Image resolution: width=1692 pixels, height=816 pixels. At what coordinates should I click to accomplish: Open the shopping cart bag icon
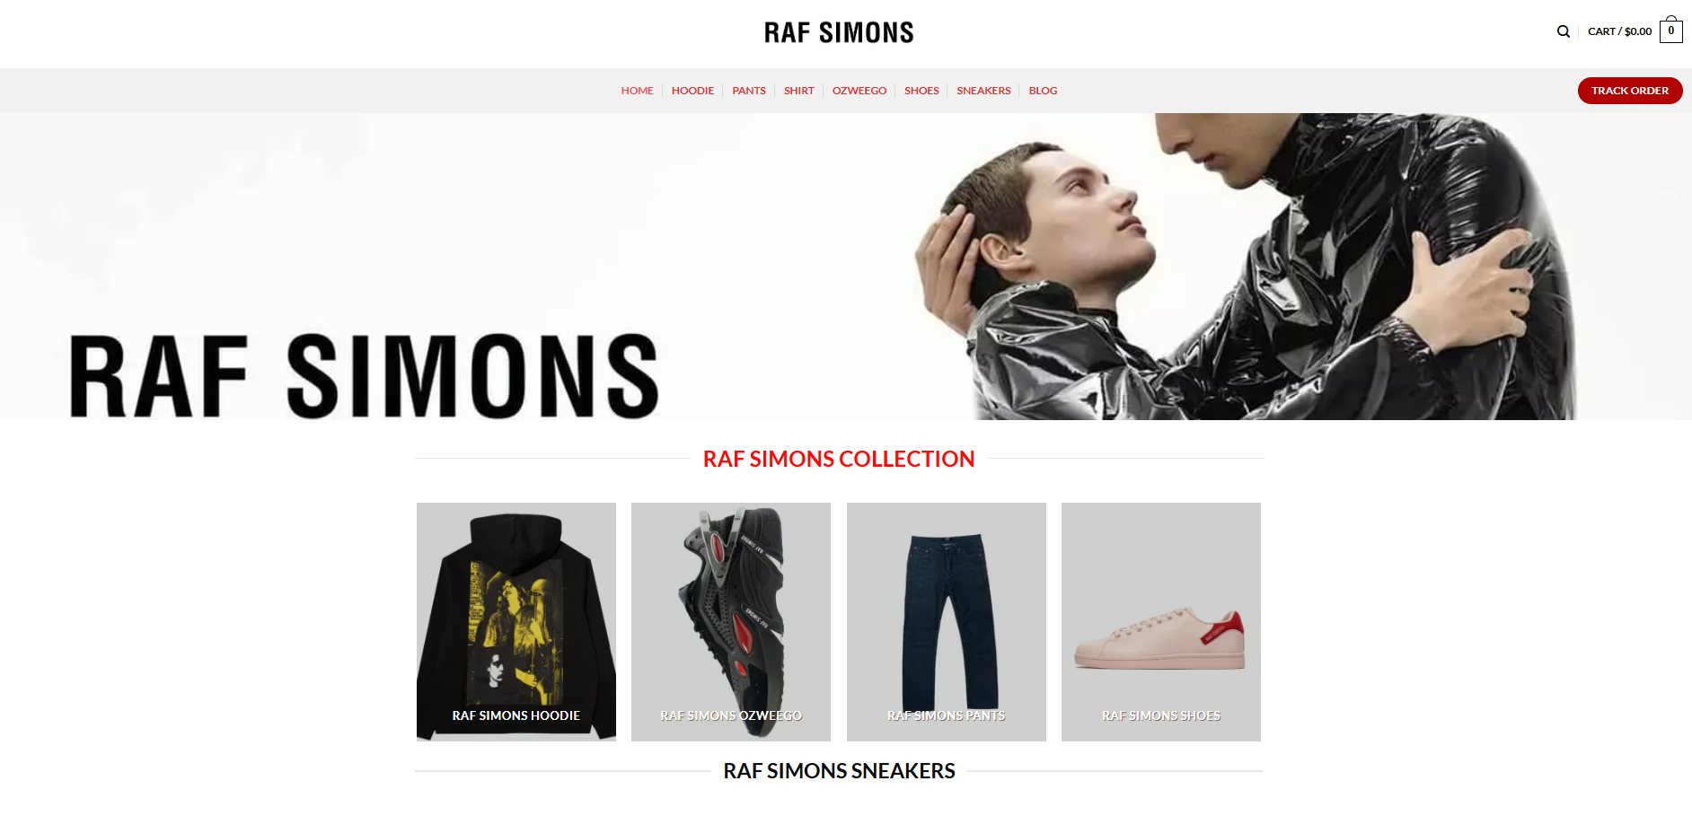click(1671, 30)
